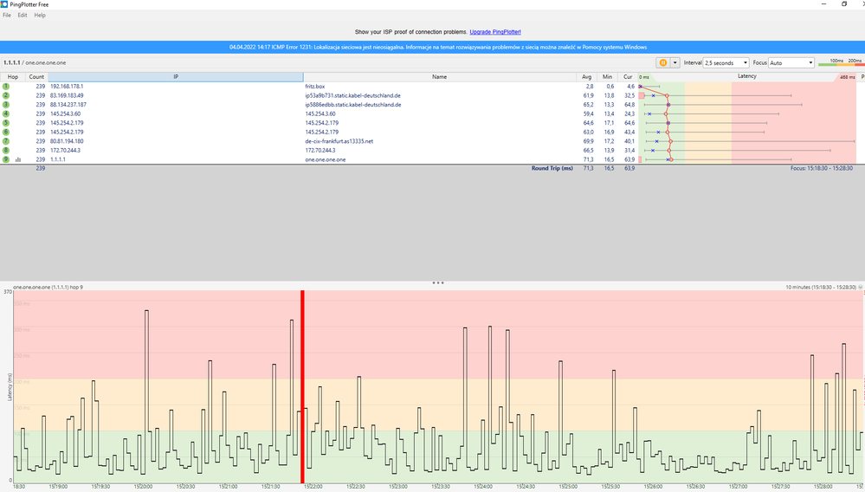Open the arrow menu beside the pause button
The image size is (865, 492).
click(675, 63)
